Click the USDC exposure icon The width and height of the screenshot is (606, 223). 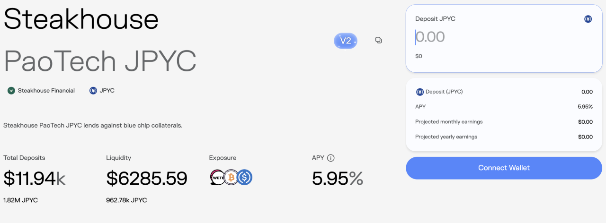coord(245,178)
